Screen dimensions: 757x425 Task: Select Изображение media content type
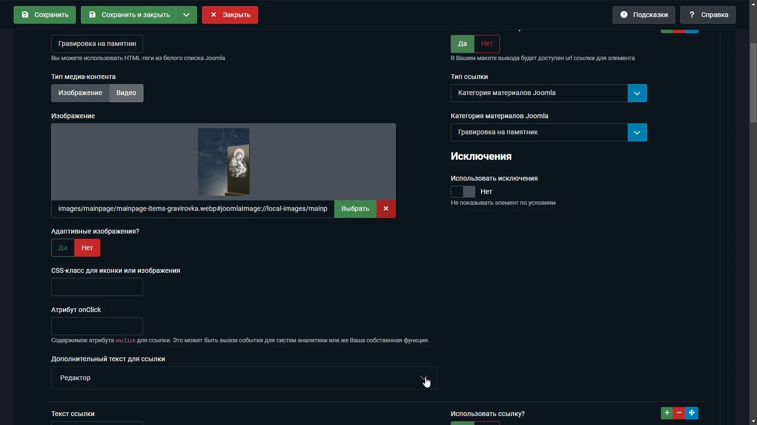(80, 93)
